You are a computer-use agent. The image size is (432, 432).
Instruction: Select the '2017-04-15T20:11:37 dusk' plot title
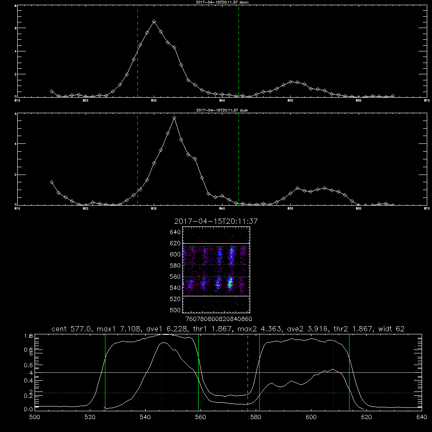222,110
